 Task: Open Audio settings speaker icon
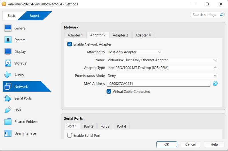(8, 75)
